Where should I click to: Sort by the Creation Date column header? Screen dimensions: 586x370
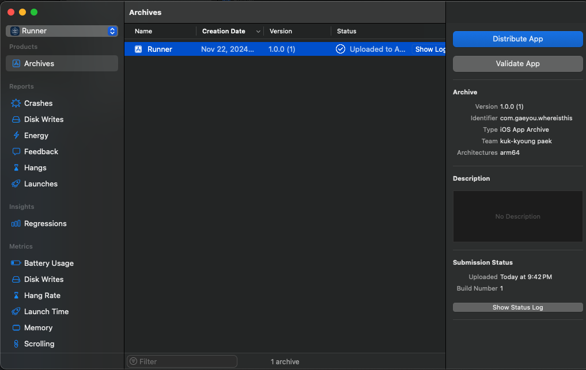224,32
